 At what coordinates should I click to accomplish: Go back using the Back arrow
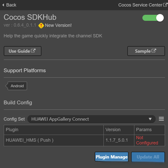[x=9, y=5]
